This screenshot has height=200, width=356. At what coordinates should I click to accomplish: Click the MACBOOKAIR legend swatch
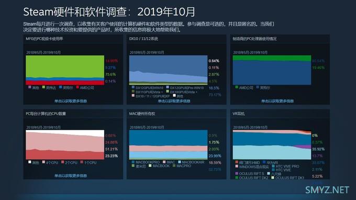coord(180,162)
